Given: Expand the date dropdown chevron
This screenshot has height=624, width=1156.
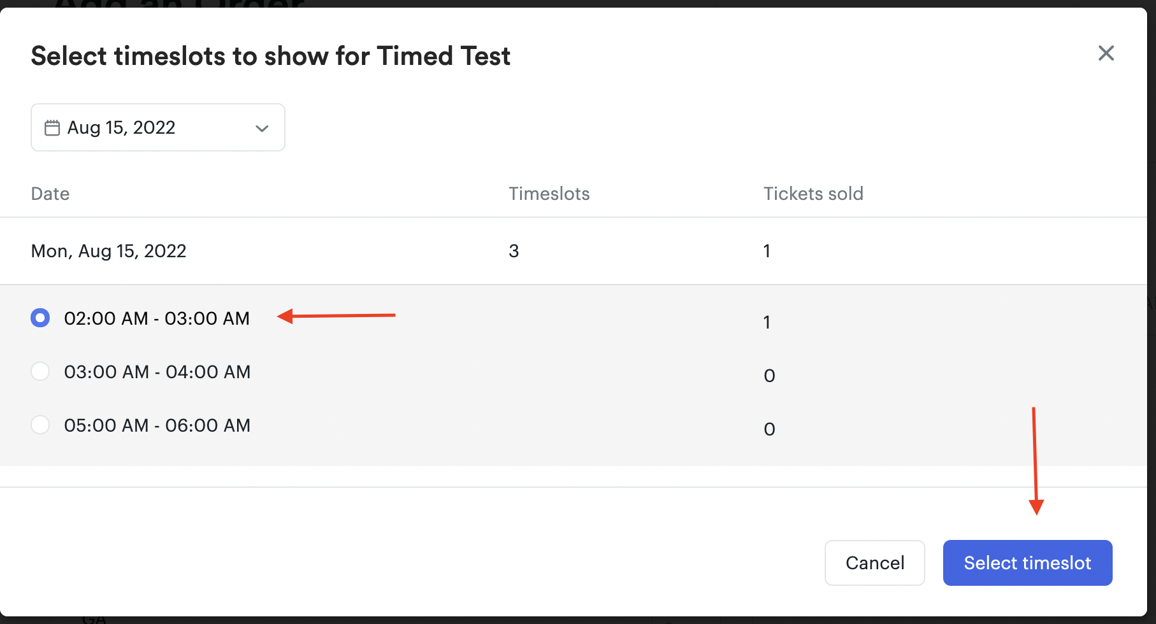Looking at the screenshot, I should click(262, 128).
